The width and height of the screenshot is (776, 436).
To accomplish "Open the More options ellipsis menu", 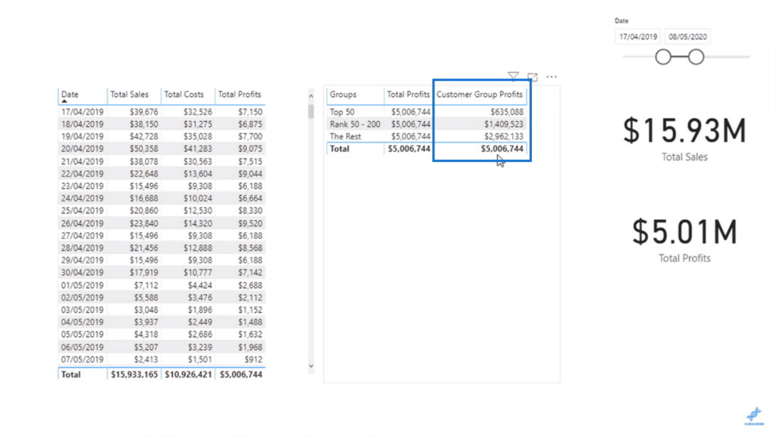I will (x=552, y=76).
